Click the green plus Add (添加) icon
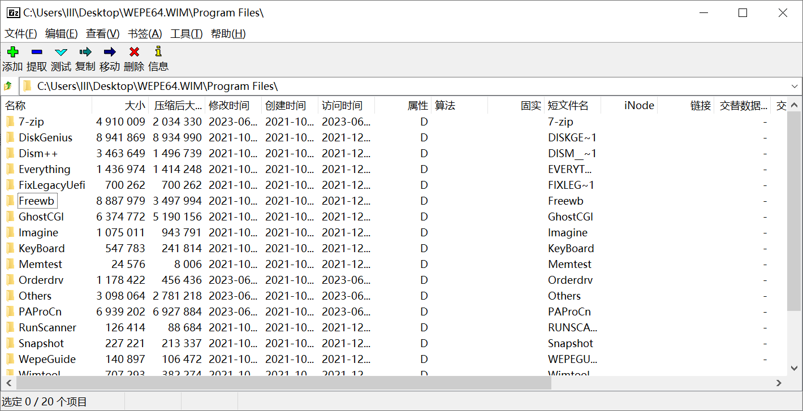The image size is (803, 411). [x=12, y=52]
